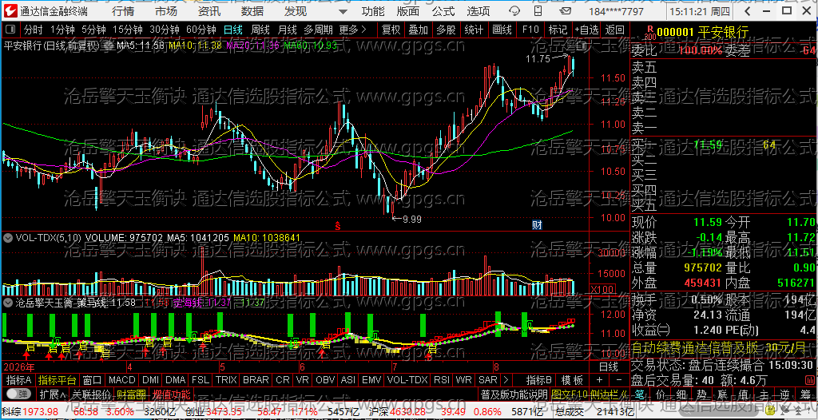
Task: Switch to the 周线 weekly chart
Action: [x=260, y=30]
